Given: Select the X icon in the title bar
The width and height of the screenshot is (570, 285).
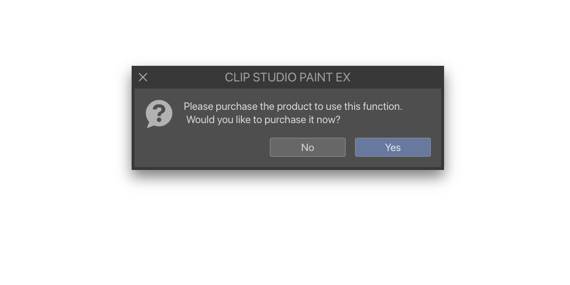Looking at the screenshot, I should (x=143, y=77).
